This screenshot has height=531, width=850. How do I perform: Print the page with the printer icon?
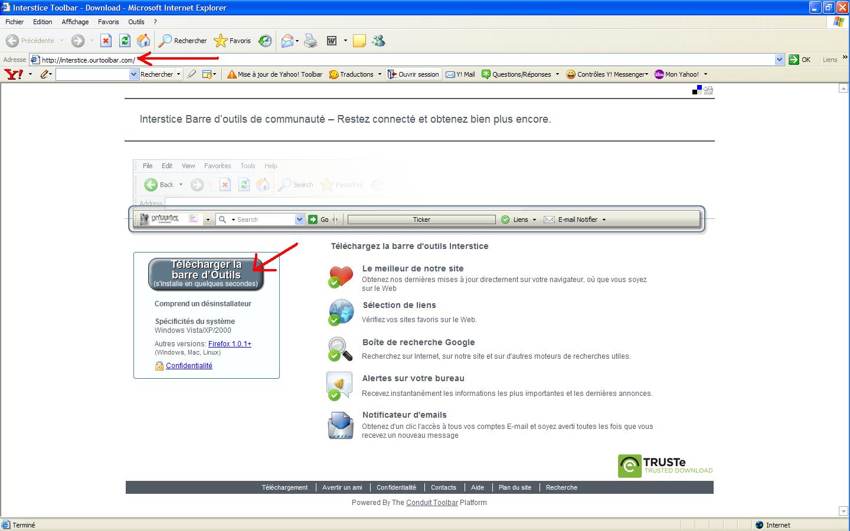tap(310, 41)
